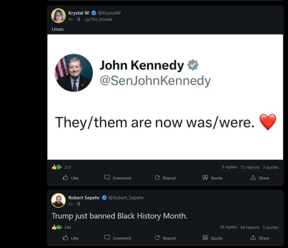The height and width of the screenshot is (248, 288).
Task: Open Krystal W's profile avatar
Action: coord(58,16)
